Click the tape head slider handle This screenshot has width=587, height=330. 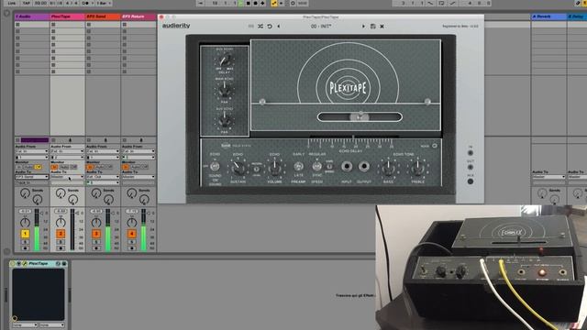coord(359,117)
